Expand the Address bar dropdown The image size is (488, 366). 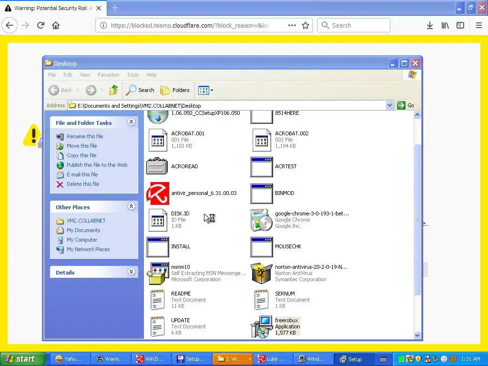(389, 105)
